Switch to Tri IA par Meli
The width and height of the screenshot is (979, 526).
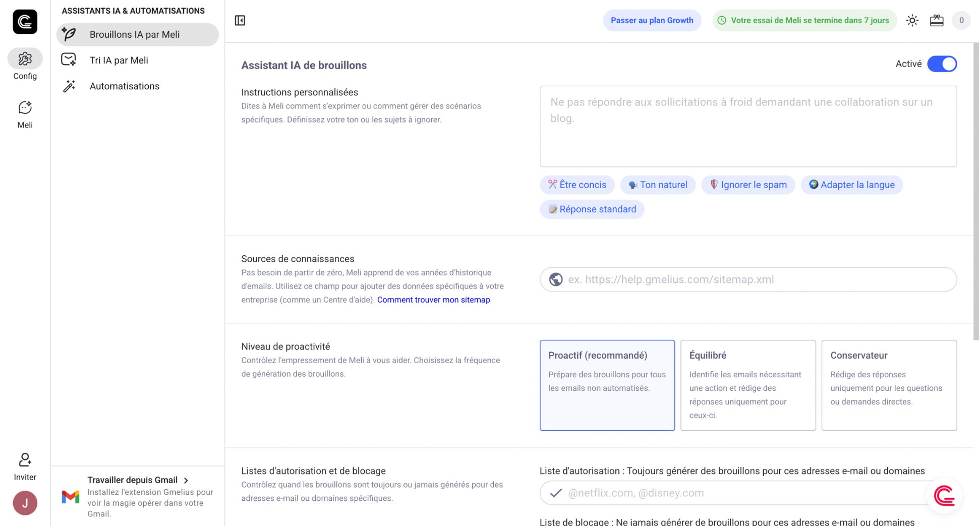tap(119, 60)
